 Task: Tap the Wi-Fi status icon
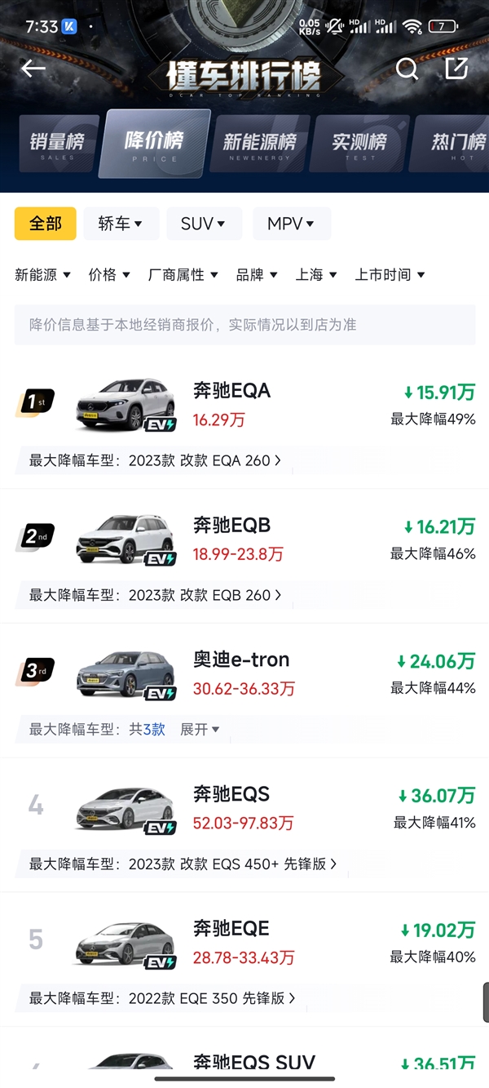(x=413, y=26)
